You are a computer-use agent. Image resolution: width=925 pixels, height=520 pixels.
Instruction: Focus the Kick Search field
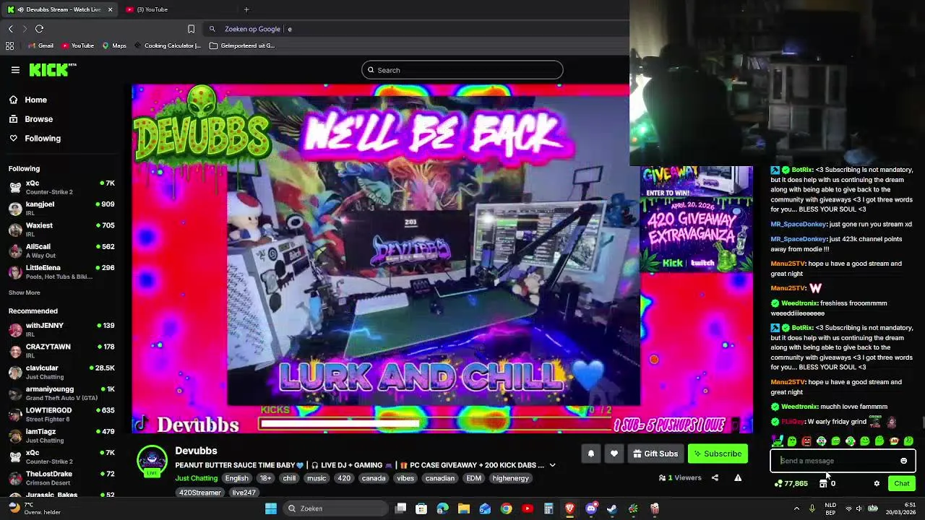pos(462,70)
